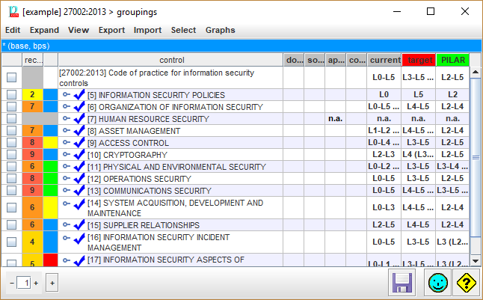Open the Graphs menu
This screenshot has height=300, width=483.
click(x=220, y=30)
